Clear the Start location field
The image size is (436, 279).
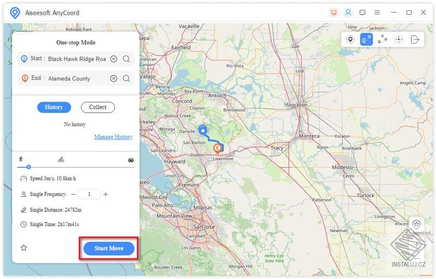click(113, 59)
